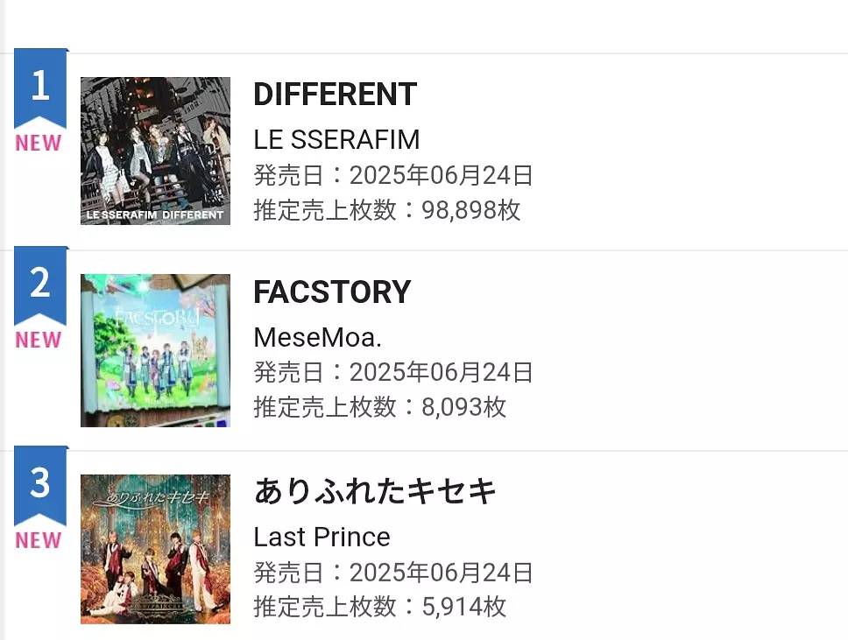848x640 pixels.
Task: Click the pink NEW label under rank 1
Action: pos(39,143)
